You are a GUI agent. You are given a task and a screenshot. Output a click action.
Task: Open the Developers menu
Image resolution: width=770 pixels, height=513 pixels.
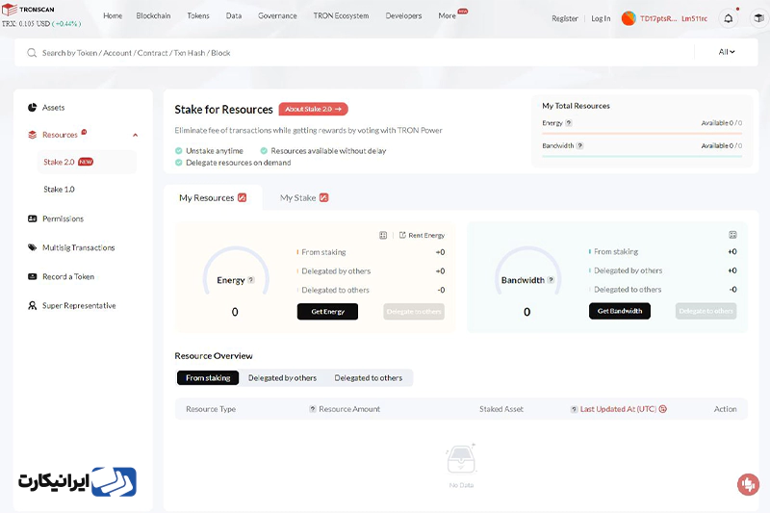tap(403, 15)
